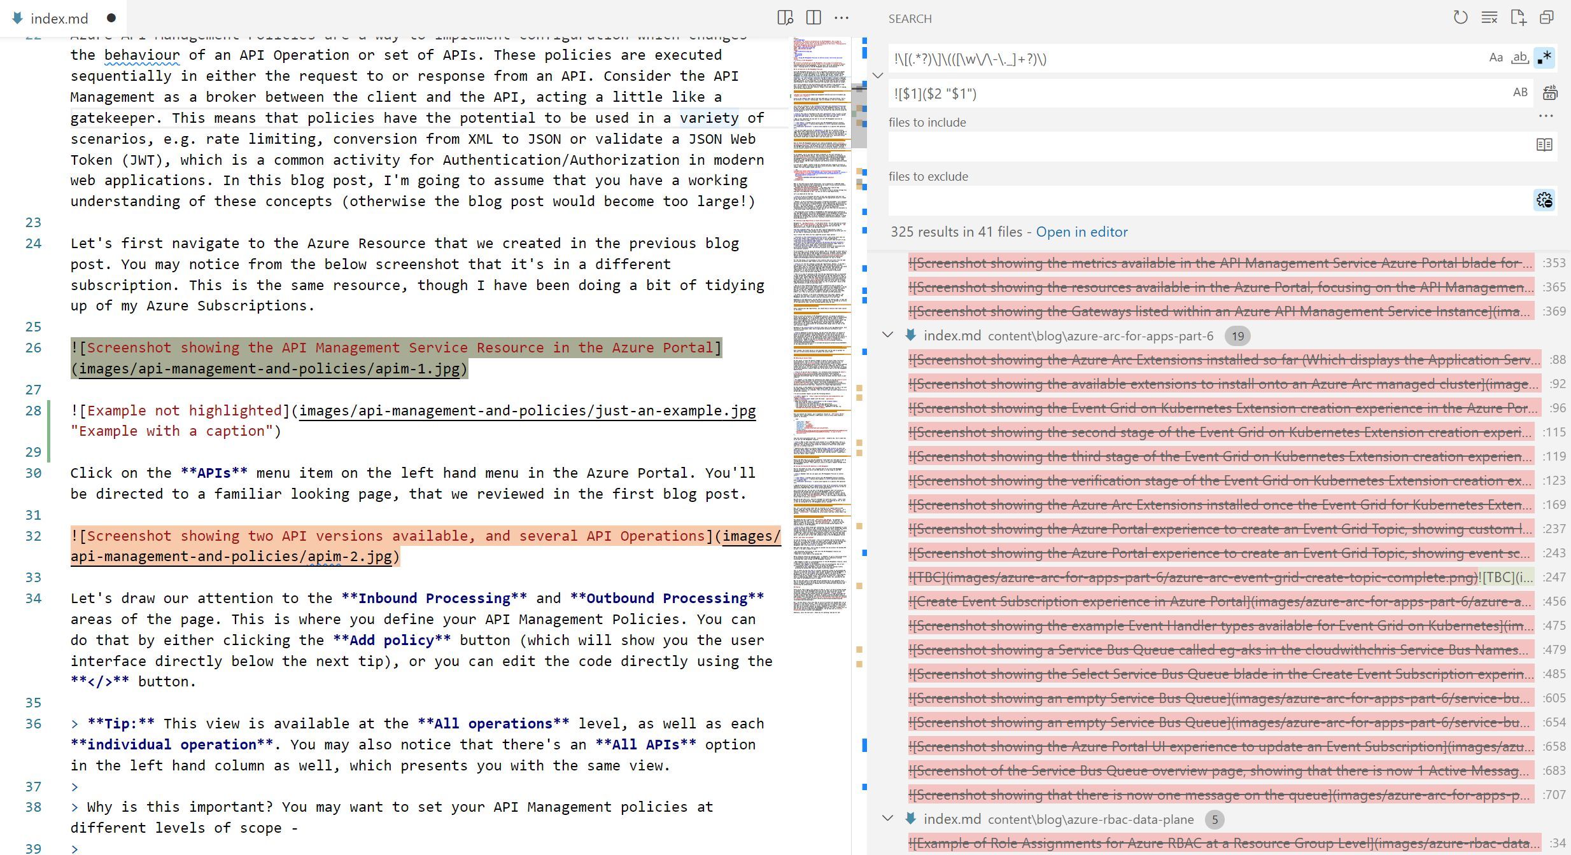
Task: Clear all search results
Action: (x=1490, y=17)
